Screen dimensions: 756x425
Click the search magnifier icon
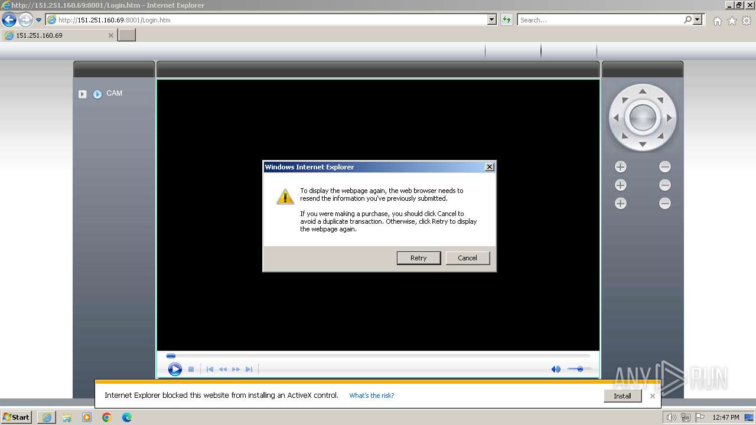[x=687, y=19]
